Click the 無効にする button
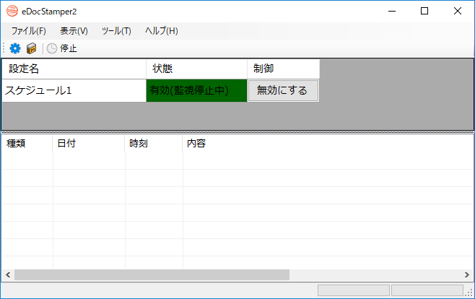This screenshot has width=475, height=299. pyautogui.click(x=283, y=90)
